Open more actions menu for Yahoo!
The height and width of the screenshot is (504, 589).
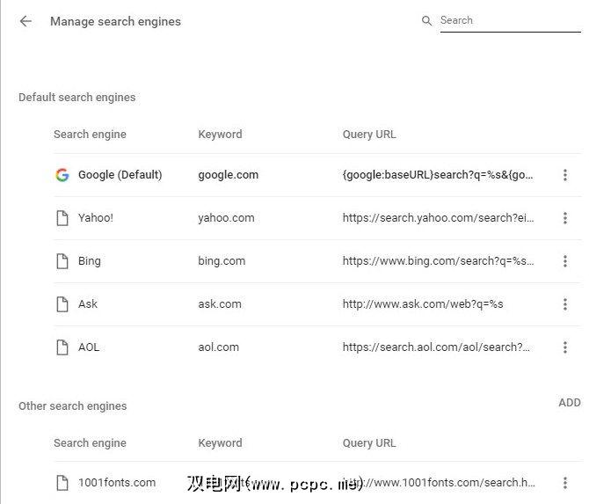coord(564,218)
